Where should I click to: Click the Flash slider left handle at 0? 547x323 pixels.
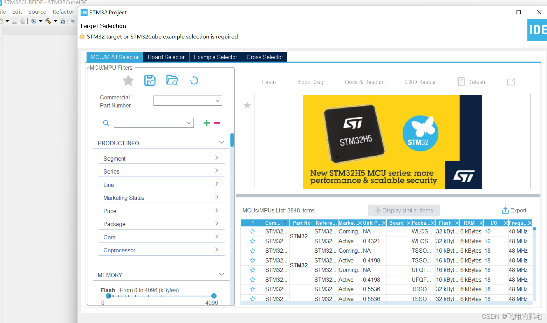click(x=109, y=296)
